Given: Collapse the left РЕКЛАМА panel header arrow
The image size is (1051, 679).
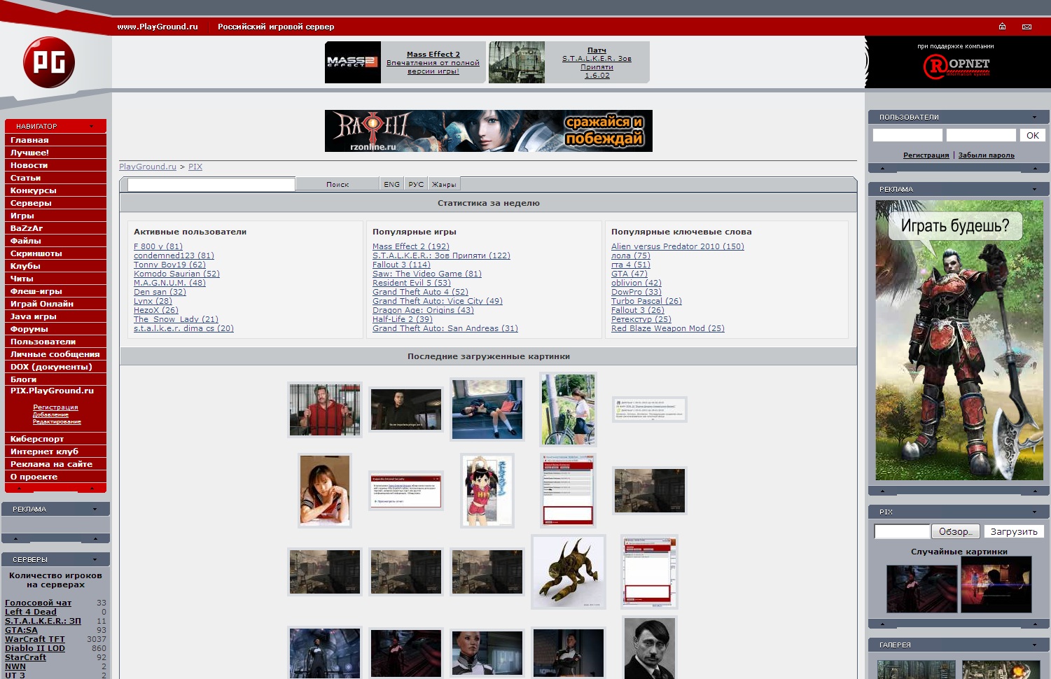Looking at the screenshot, I should click(x=95, y=509).
